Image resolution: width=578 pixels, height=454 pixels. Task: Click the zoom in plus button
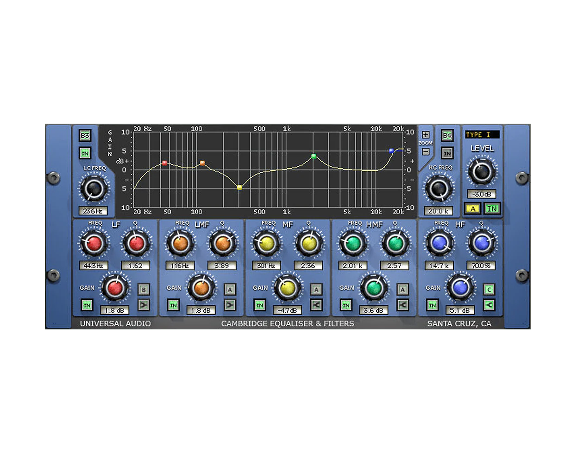[426, 135]
